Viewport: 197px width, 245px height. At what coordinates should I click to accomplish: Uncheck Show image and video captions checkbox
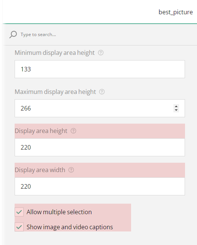point(19,227)
